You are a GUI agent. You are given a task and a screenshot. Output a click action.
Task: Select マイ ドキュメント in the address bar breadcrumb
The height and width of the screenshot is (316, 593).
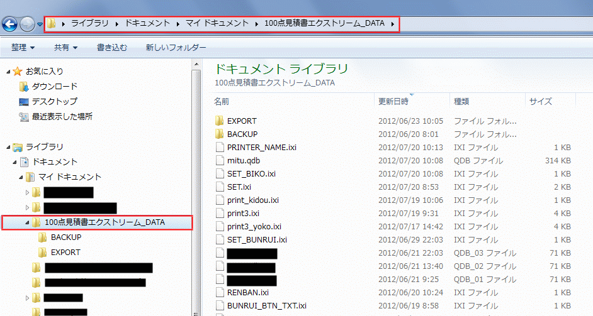point(217,23)
